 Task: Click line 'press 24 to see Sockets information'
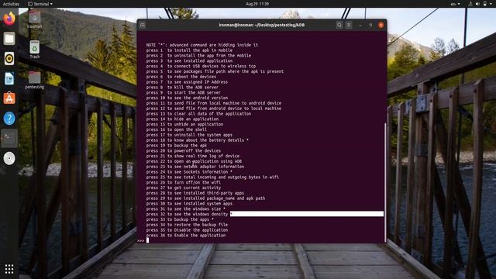(189, 172)
